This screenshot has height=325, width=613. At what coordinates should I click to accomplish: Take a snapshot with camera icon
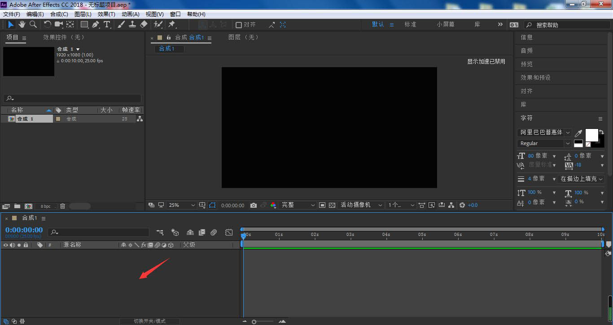click(254, 205)
